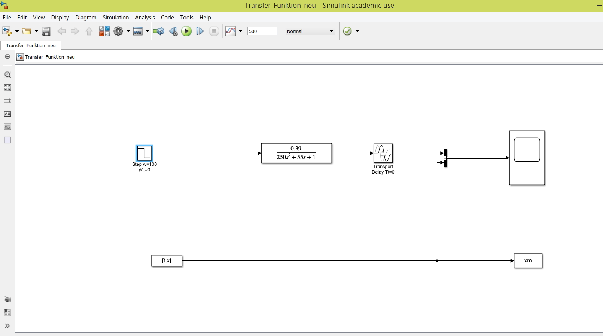Image resolution: width=603 pixels, height=336 pixels.
Task: Click the Annotation text tool icon
Action: pyautogui.click(x=7, y=114)
